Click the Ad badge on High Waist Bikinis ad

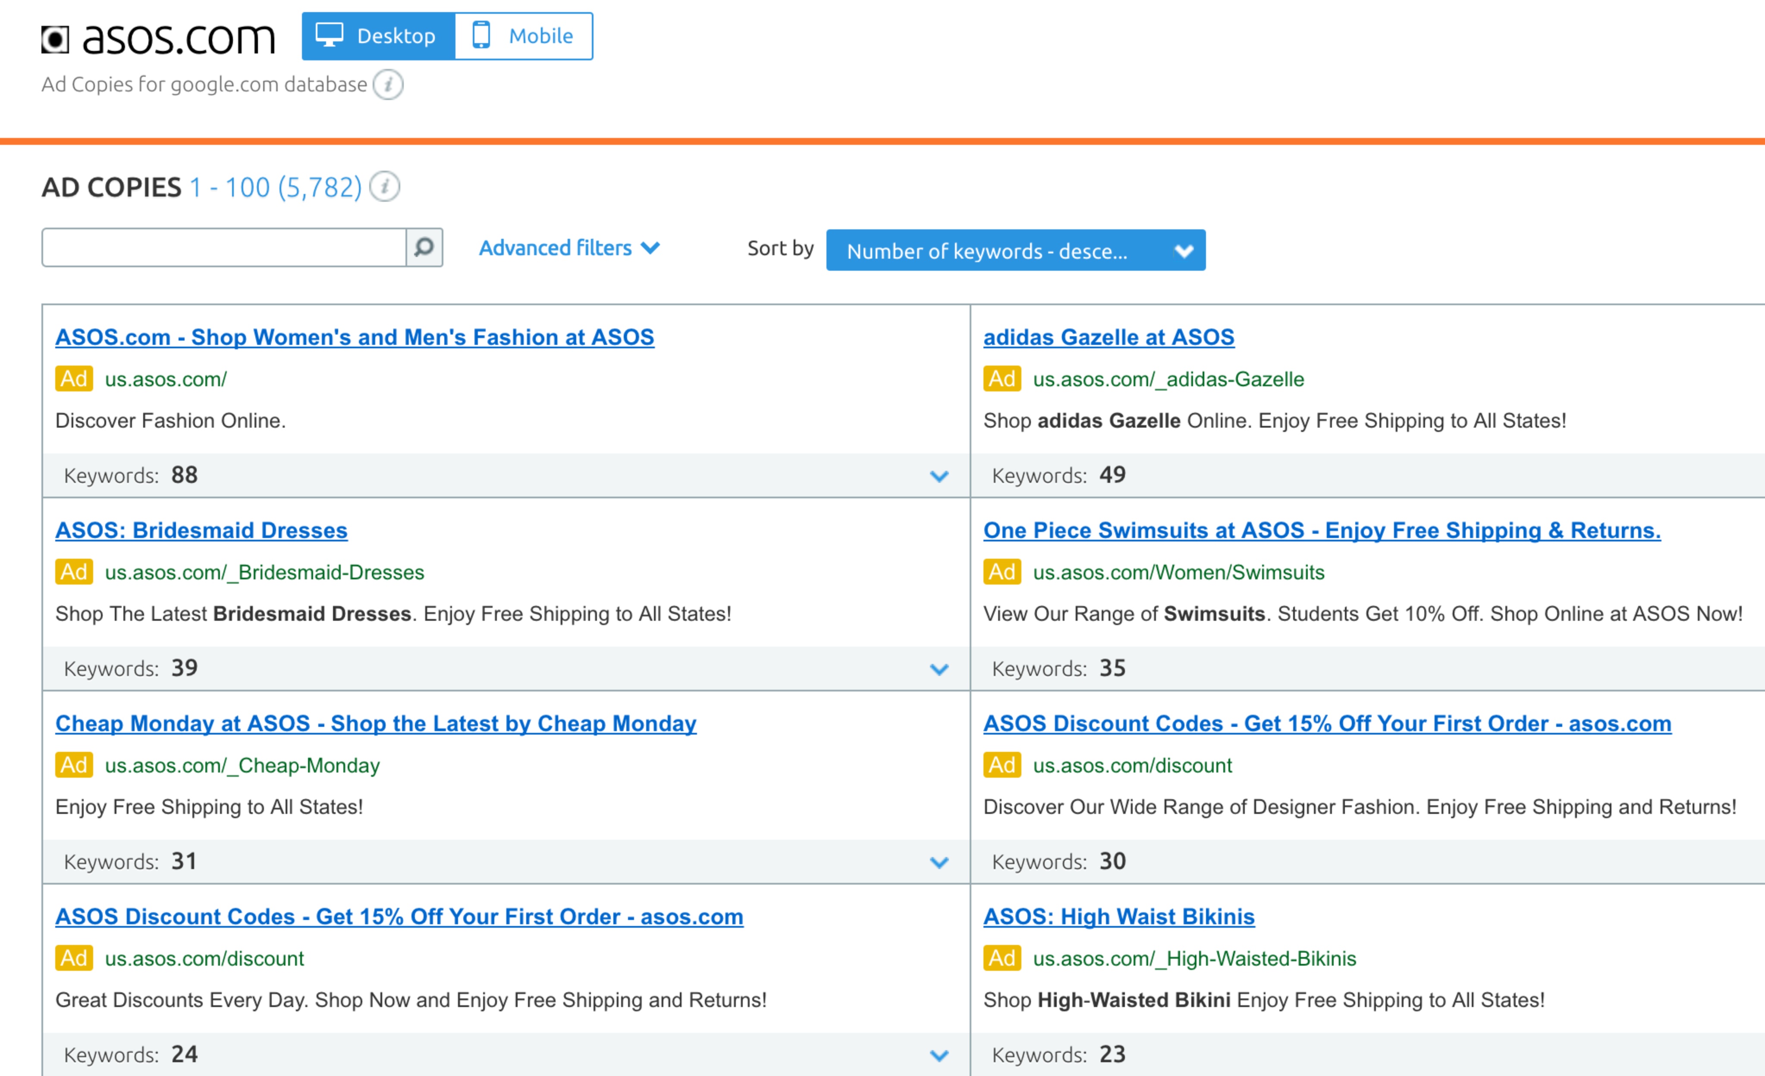[x=1002, y=959]
